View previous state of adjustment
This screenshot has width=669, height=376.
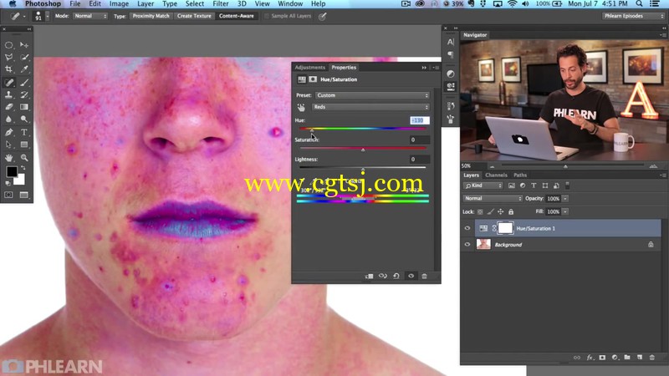383,277
